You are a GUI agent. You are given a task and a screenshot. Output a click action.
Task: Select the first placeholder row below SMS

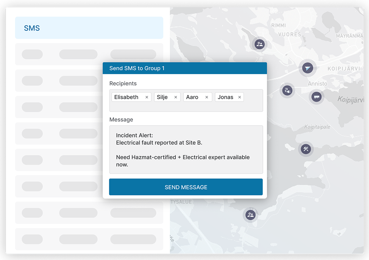click(89, 54)
